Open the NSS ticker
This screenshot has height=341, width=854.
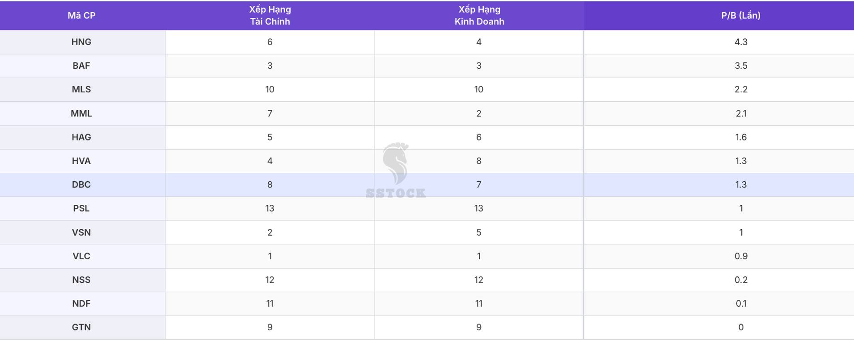tap(81, 279)
